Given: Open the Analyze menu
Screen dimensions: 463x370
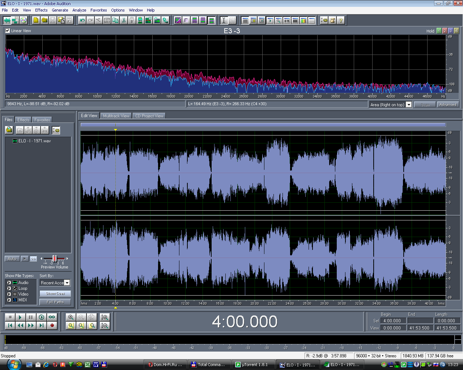Looking at the screenshot, I should coord(79,10).
